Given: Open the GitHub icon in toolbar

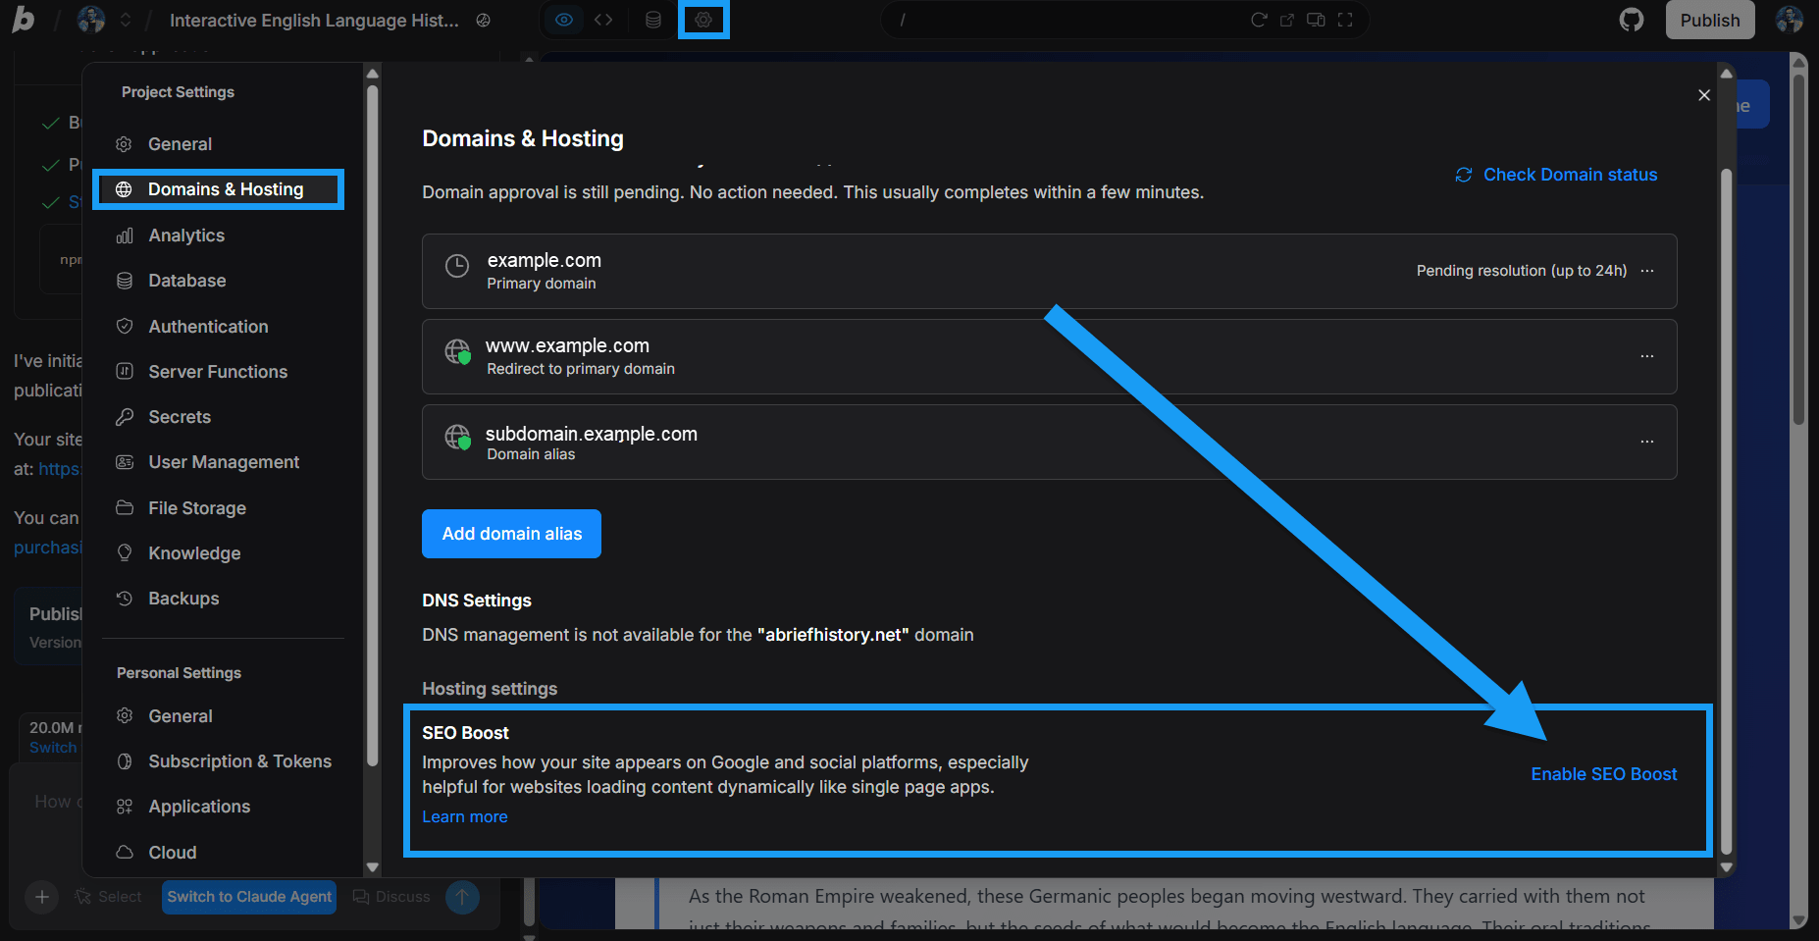Looking at the screenshot, I should (x=1632, y=19).
